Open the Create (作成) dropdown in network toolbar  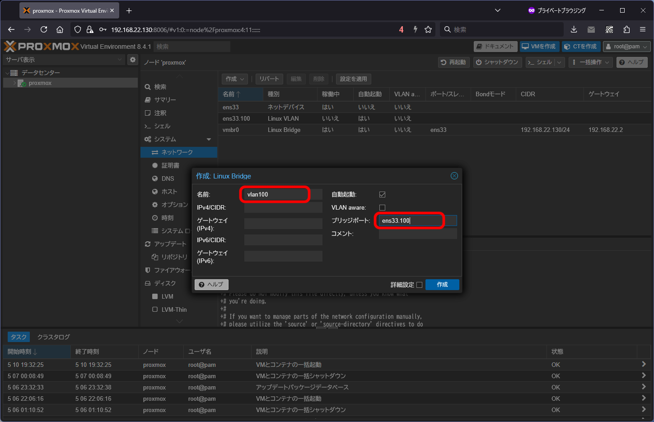click(235, 79)
